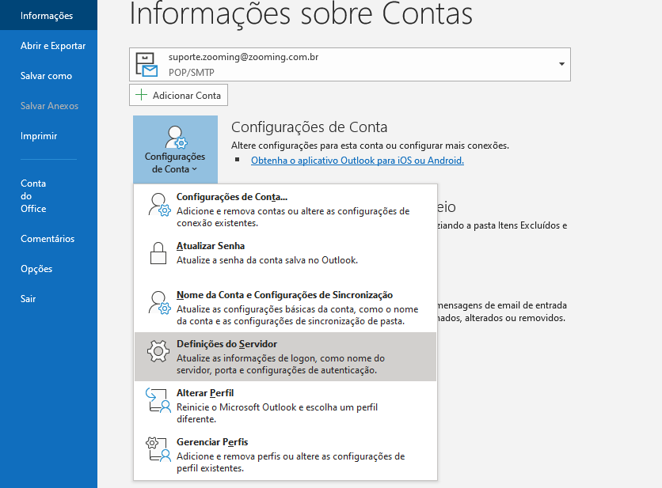Click the gear icon for Definições do Servidor
The width and height of the screenshot is (662, 488).
pos(158,351)
